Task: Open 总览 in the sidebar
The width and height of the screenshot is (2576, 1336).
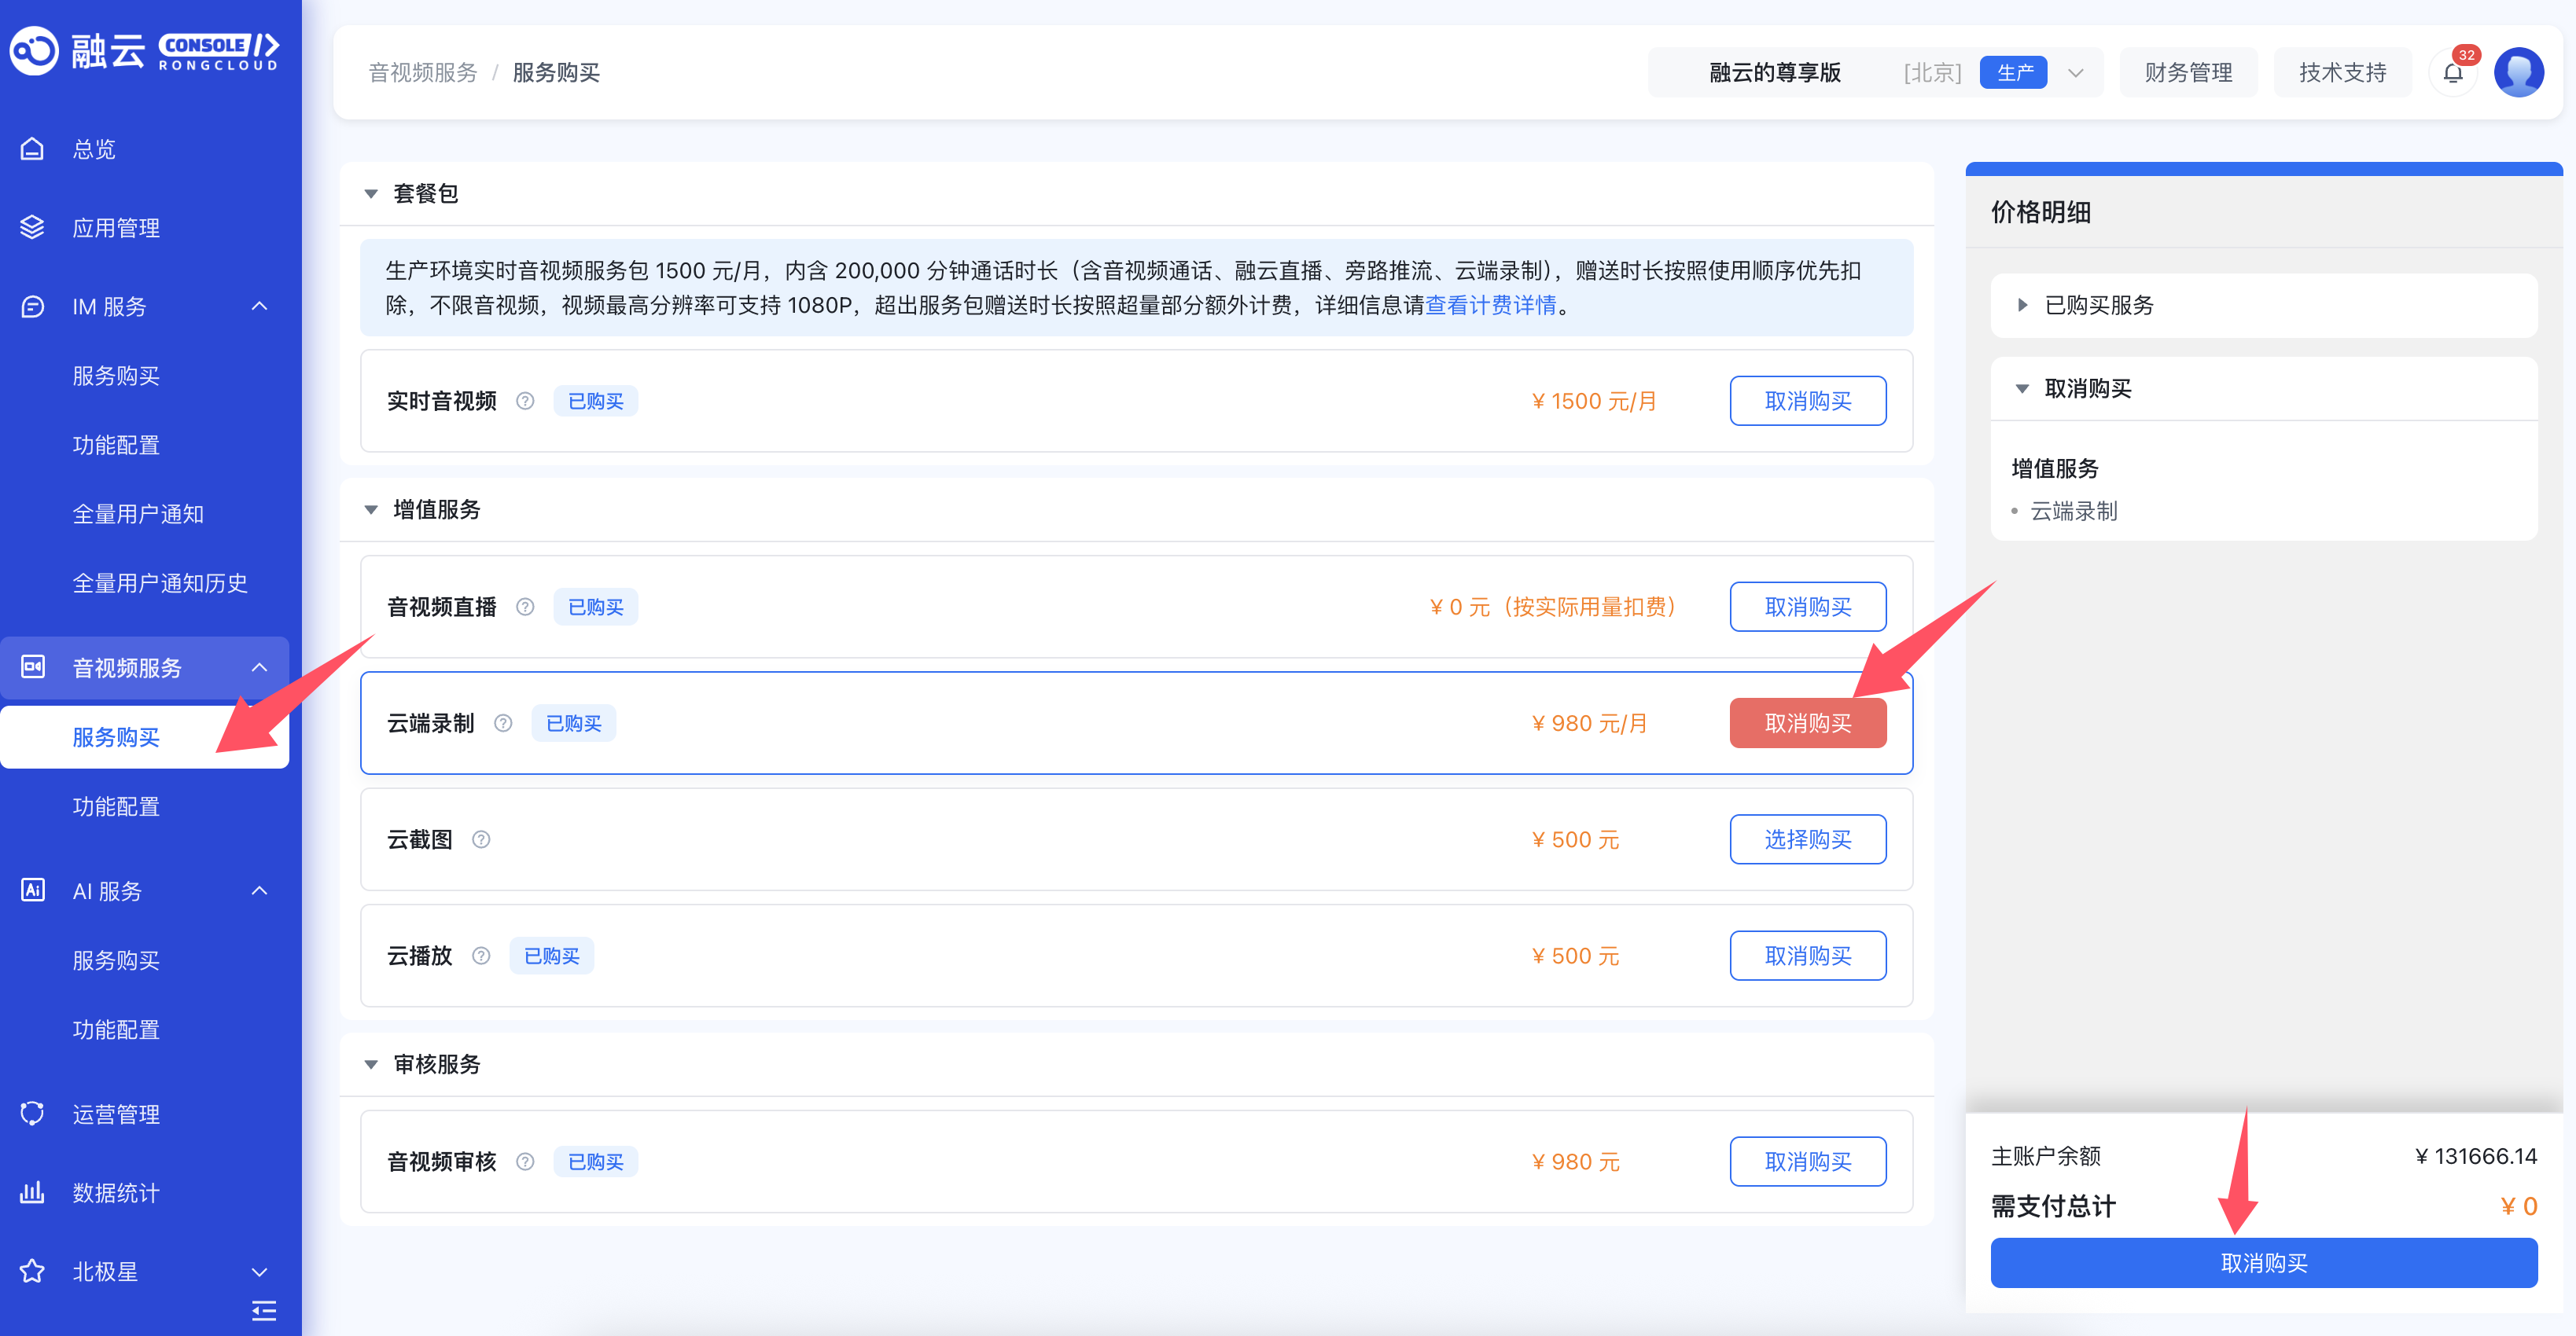Action: pyautogui.click(x=94, y=149)
